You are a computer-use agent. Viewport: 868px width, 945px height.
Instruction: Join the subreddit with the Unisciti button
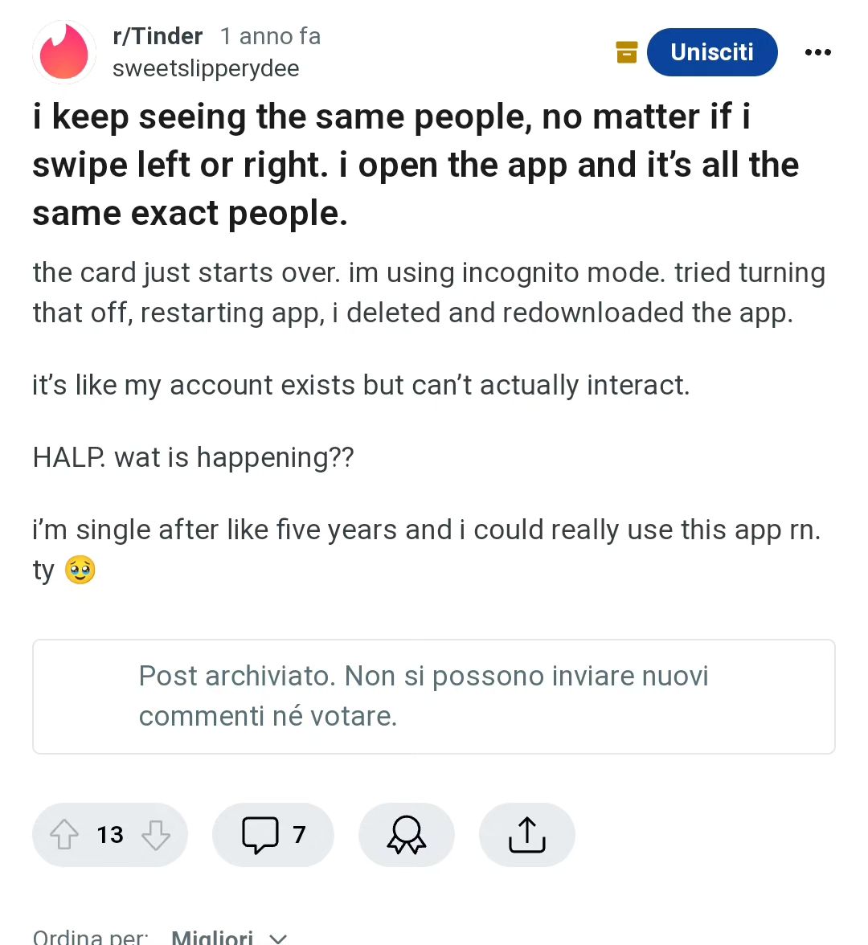(x=712, y=52)
